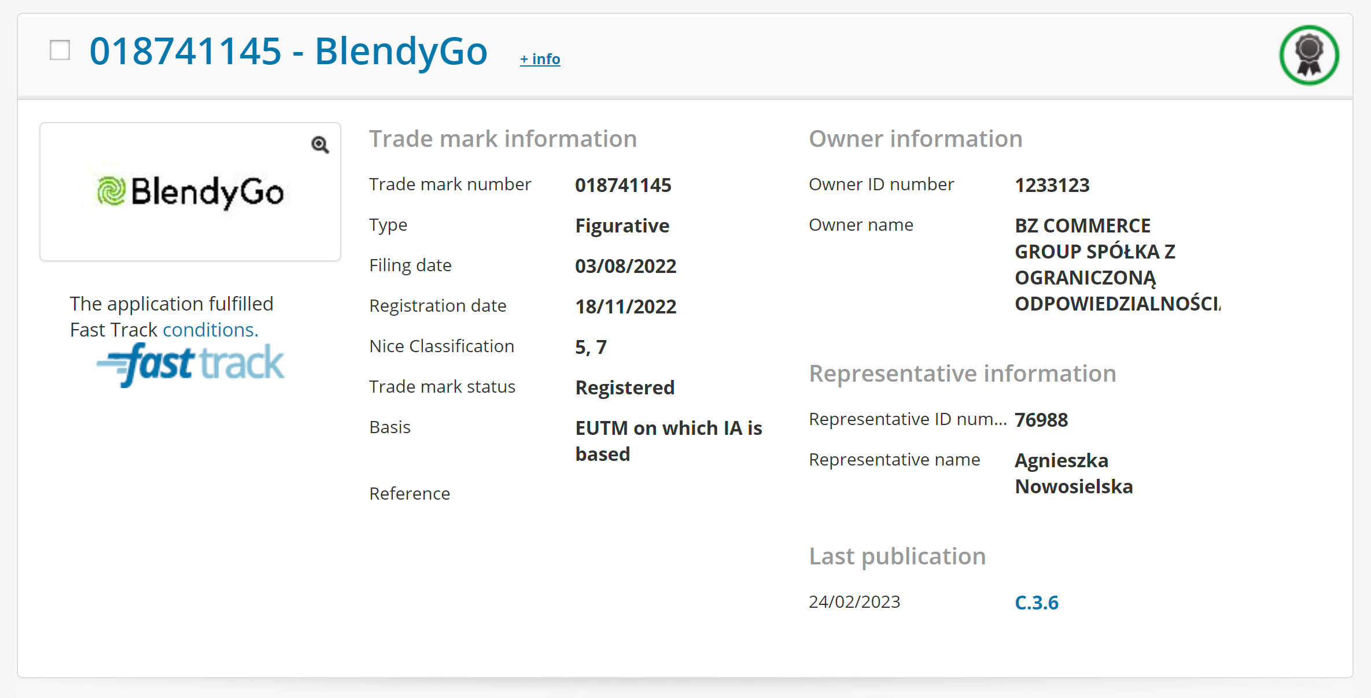1371x698 pixels.
Task: Click the Nice Classification value '5, 7'
Action: point(591,347)
